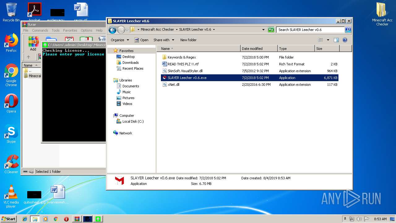Show the preview pane in Explorer
Viewport: 396px width, 223px height.
[336, 40]
